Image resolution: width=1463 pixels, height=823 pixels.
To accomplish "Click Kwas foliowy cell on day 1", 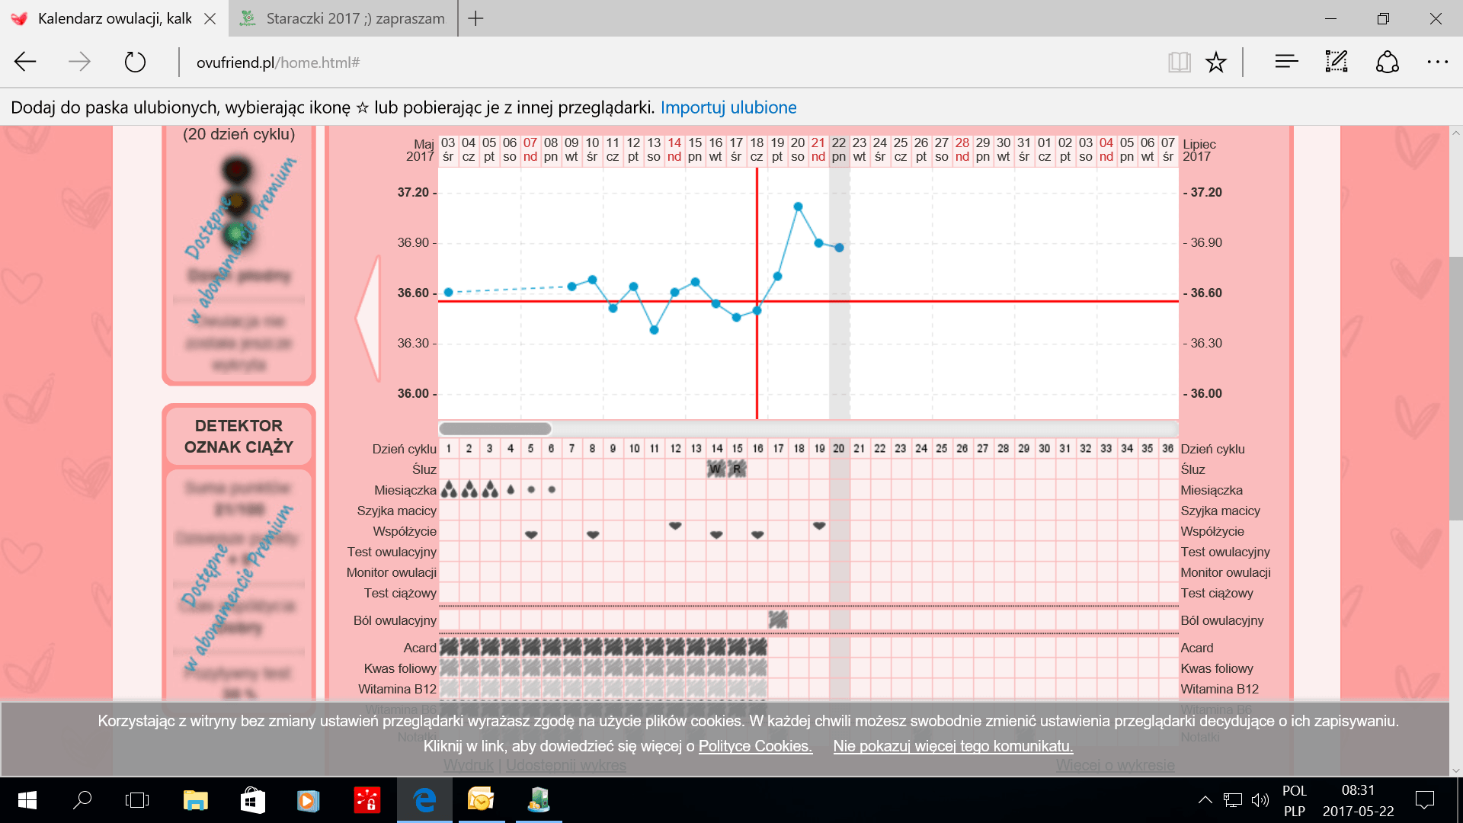I will pyautogui.click(x=449, y=668).
